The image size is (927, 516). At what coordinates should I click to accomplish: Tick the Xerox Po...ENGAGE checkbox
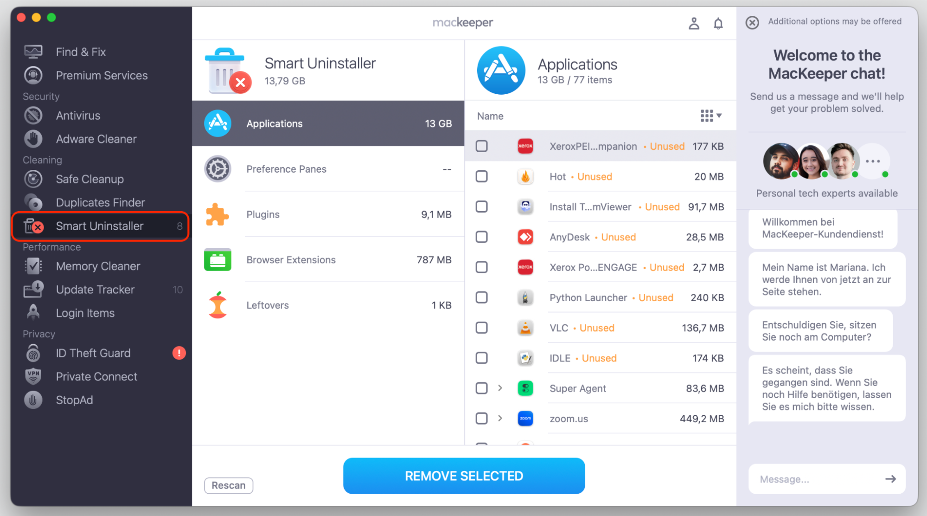481,267
